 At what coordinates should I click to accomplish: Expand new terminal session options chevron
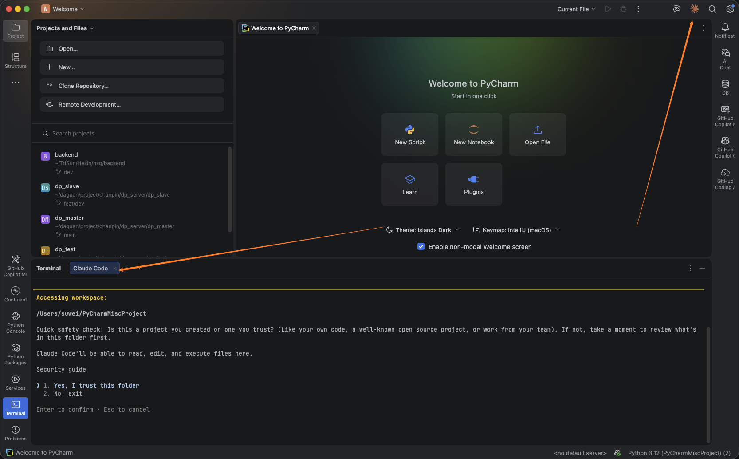(x=139, y=268)
